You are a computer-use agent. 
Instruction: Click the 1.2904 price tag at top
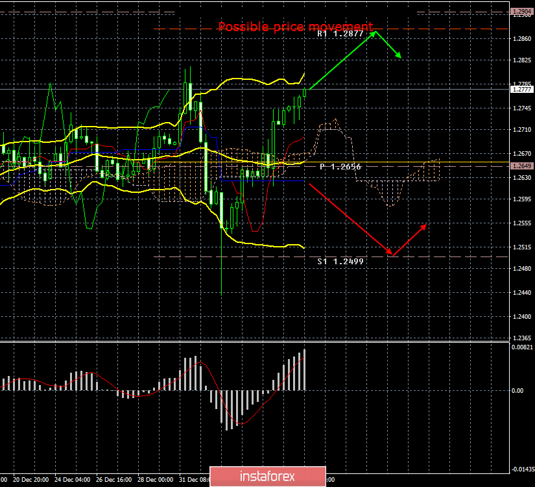[521, 12]
